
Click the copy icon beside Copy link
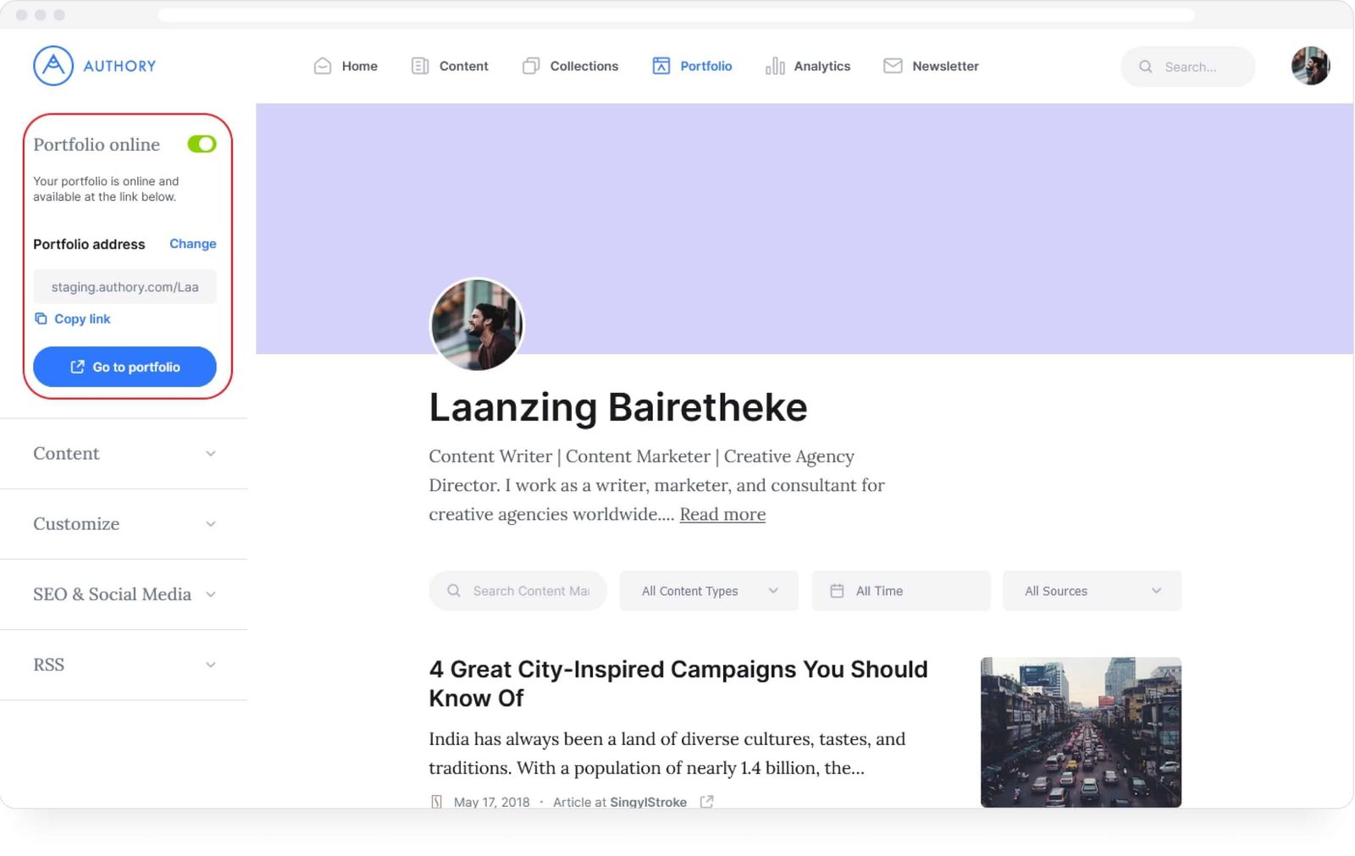pyautogui.click(x=41, y=318)
